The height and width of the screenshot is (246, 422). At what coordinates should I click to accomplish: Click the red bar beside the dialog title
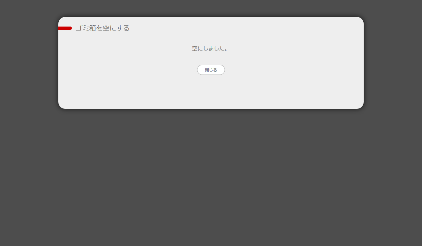65,28
